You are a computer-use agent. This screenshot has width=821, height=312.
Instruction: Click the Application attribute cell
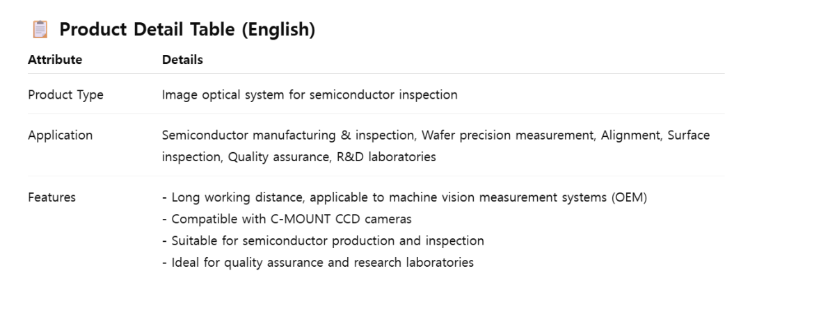pyautogui.click(x=60, y=136)
